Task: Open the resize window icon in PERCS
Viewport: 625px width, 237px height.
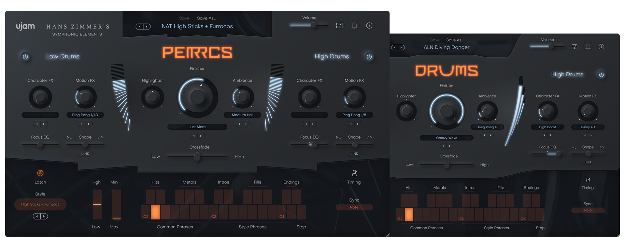Action: 339,26
